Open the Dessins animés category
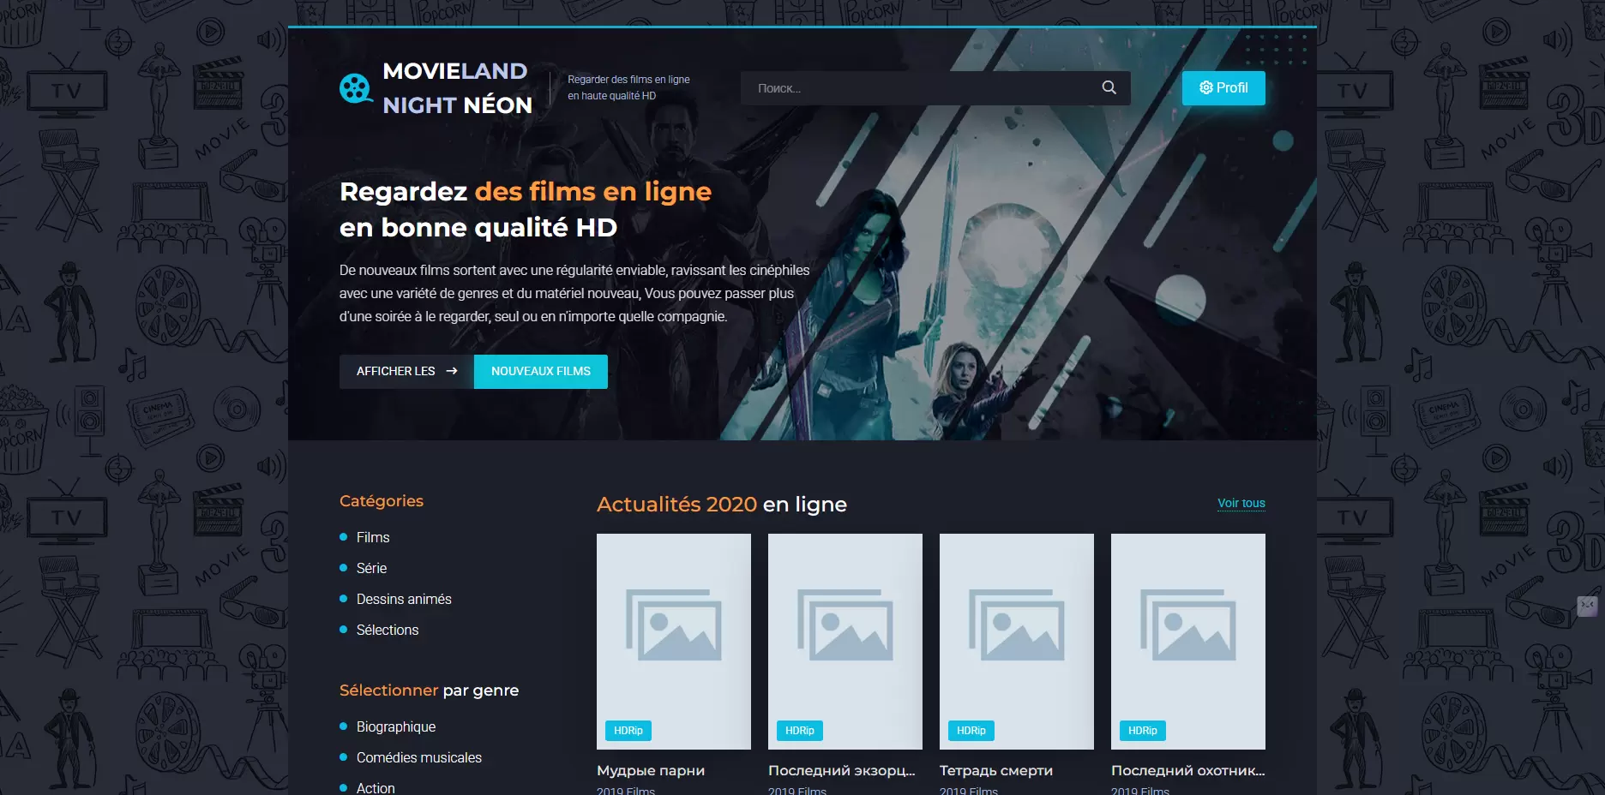The width and height of the screenshot is (1605, 795). click(x=404, y=599)
